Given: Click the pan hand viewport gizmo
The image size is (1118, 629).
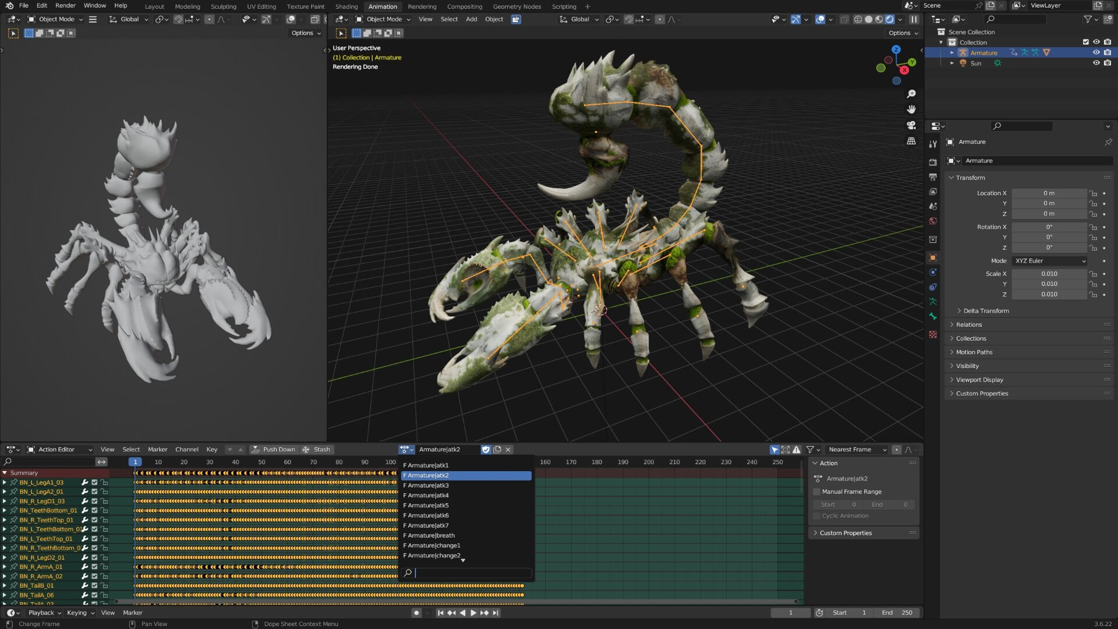Looking at the screenshot, I should click(x=911, y=109).
